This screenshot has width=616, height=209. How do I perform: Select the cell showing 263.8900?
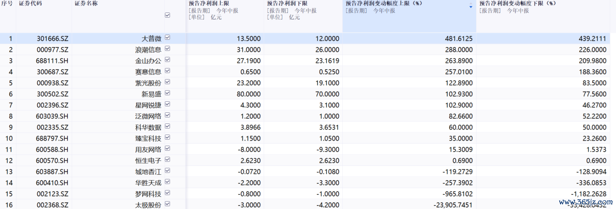pos(458,61)
